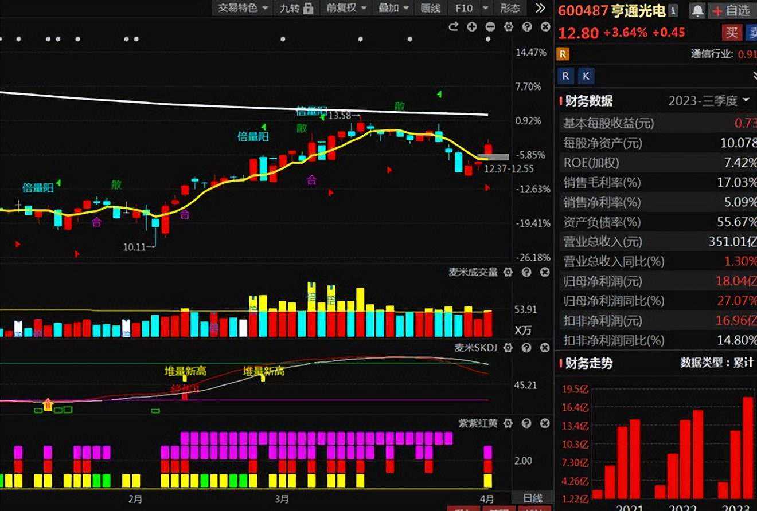
Task: Click the main chart undo arrow icon
Action: click(x=454, y=27)
